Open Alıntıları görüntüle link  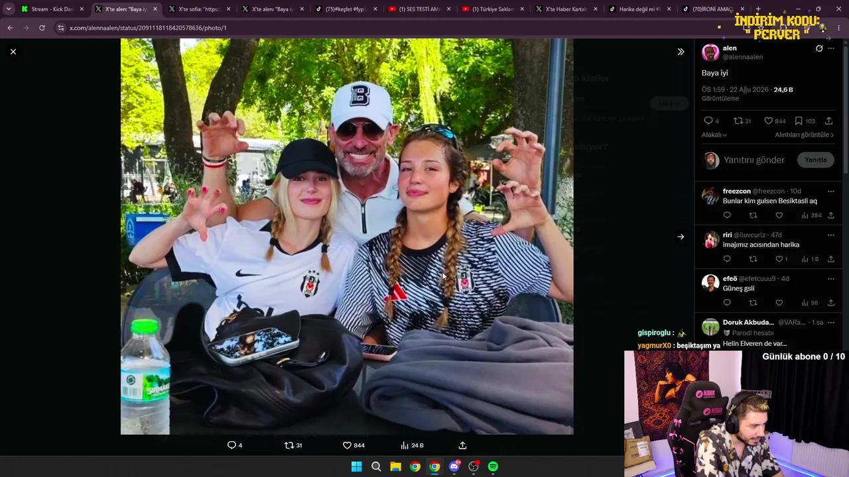coord(805,135)
